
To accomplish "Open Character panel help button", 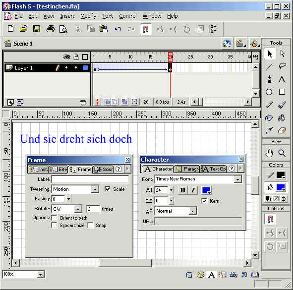I will click(232, 169).
